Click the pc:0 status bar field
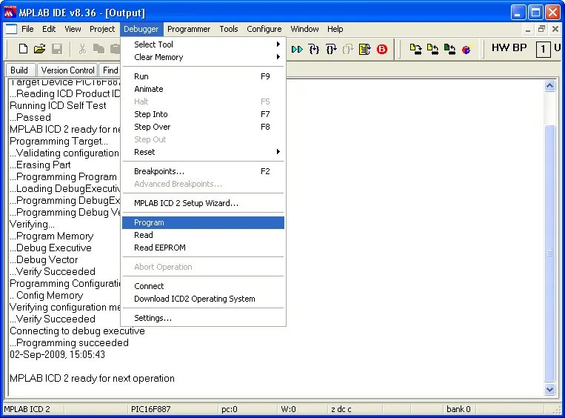This screenshot has width=565, height=418. point(230,409)
